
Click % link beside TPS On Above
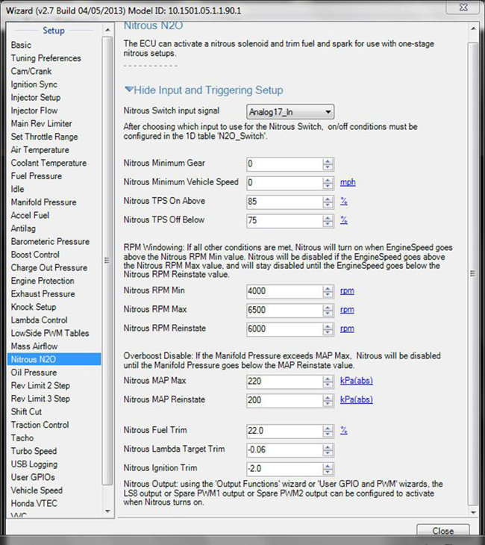344,201
